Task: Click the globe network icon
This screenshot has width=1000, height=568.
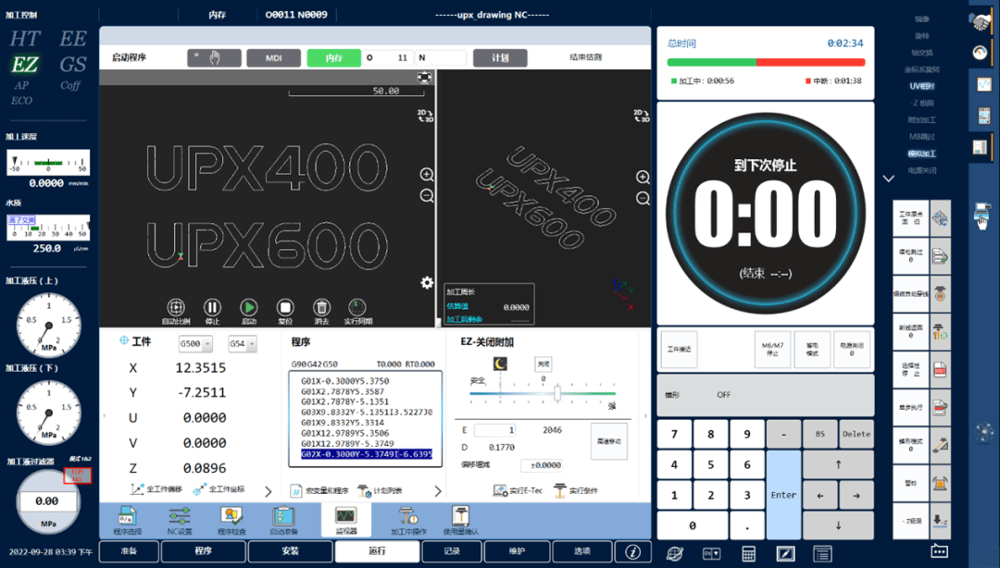Action: [x=674, y=553]
